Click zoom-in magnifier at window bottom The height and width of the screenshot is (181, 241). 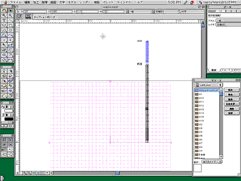tap(25, 173)
